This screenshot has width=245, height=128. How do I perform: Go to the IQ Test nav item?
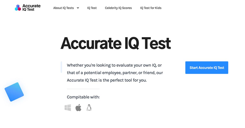pyautogui.click(x=92, y=8)
